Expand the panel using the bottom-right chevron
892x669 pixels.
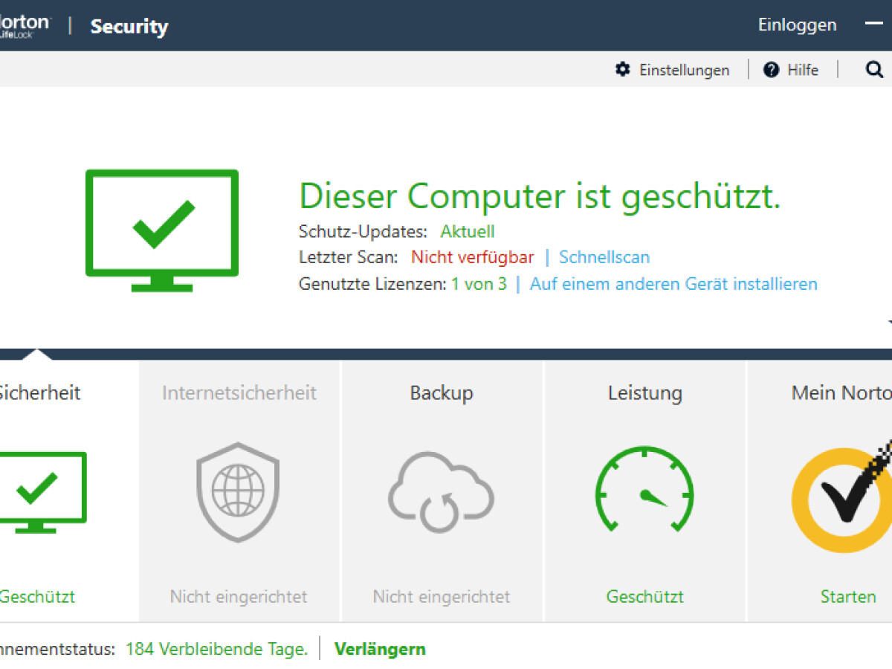[x=887, y=322]
